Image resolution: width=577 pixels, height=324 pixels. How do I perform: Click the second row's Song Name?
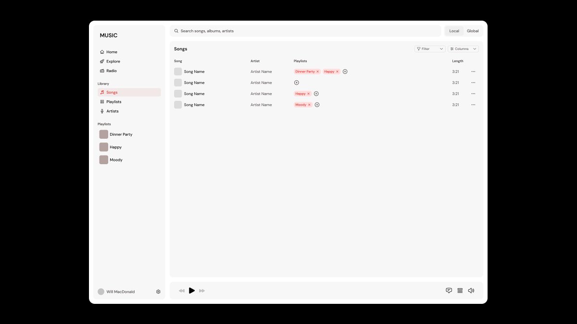point(194,83)
